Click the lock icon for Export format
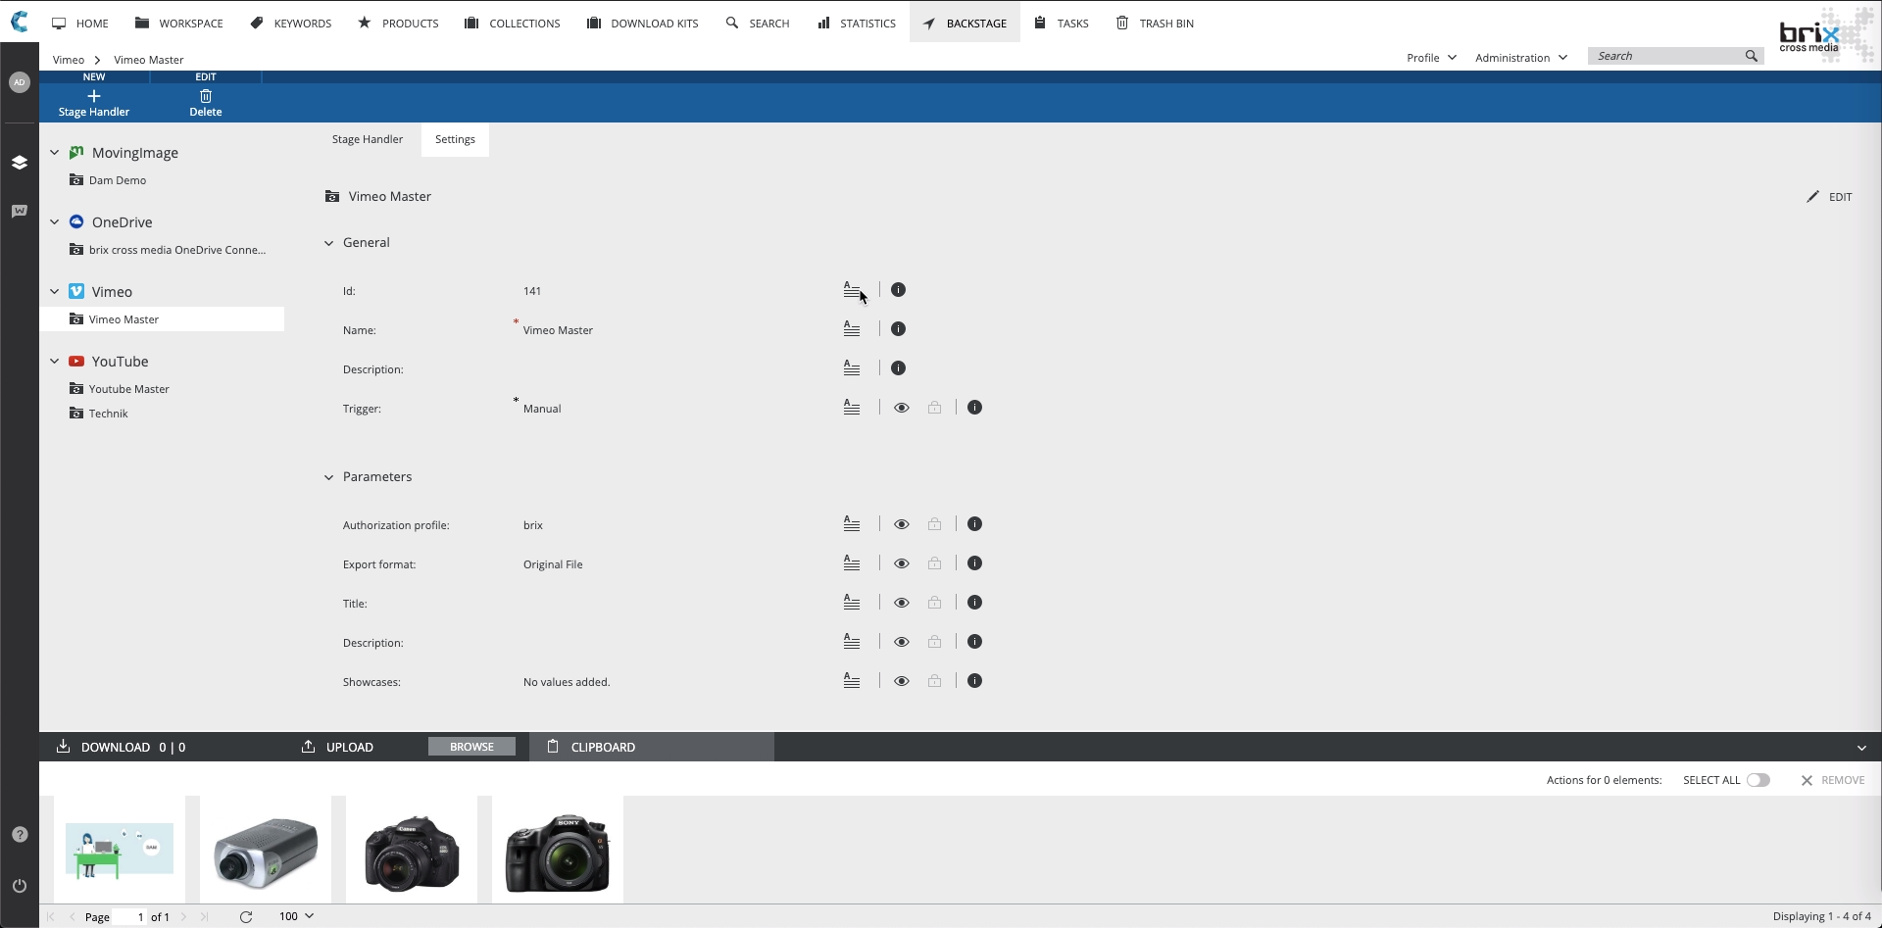1882x928 pixels. (x=934, y=563)
